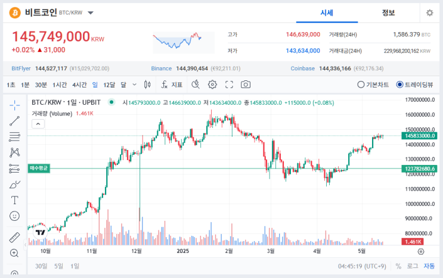Set chart range to 1일
This screenshot has height=278, width=443.
pos(75,266)
